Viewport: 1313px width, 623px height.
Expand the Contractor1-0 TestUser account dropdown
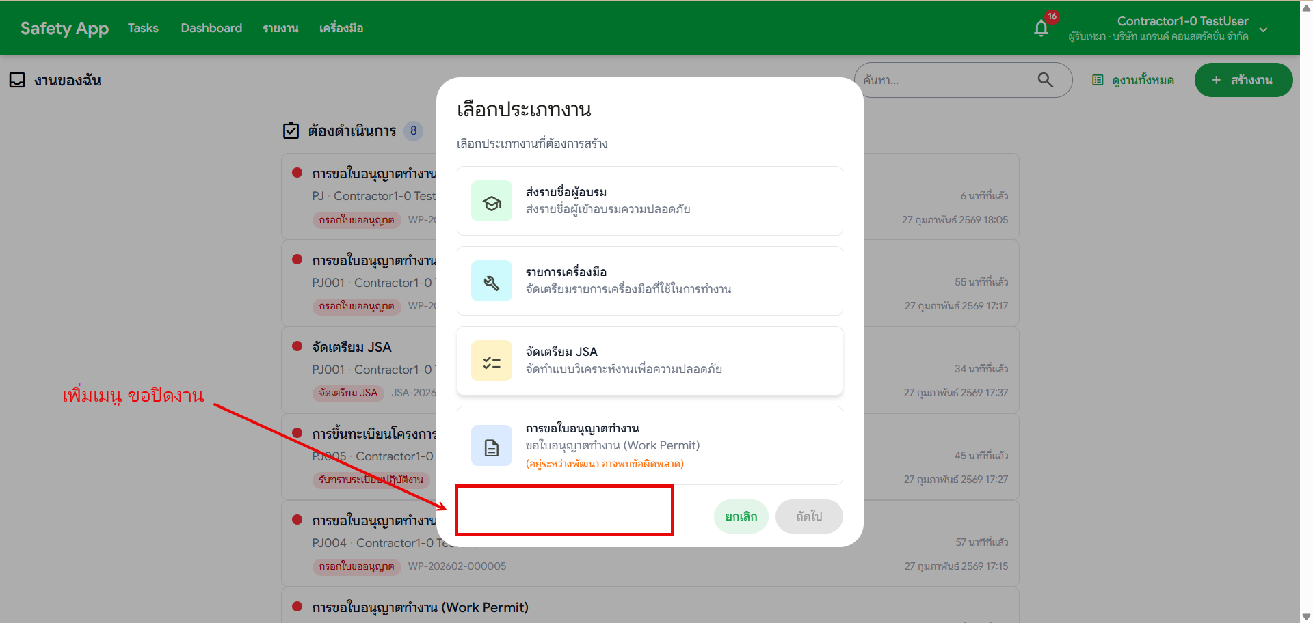[1263, 29]
